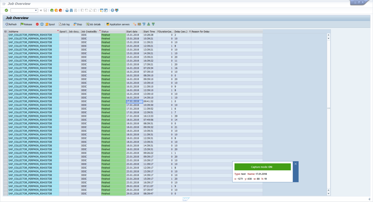Click the Save diskette icon
This screenshot has height=202, width=373.
pyautogui.click(x=45, y=10)
